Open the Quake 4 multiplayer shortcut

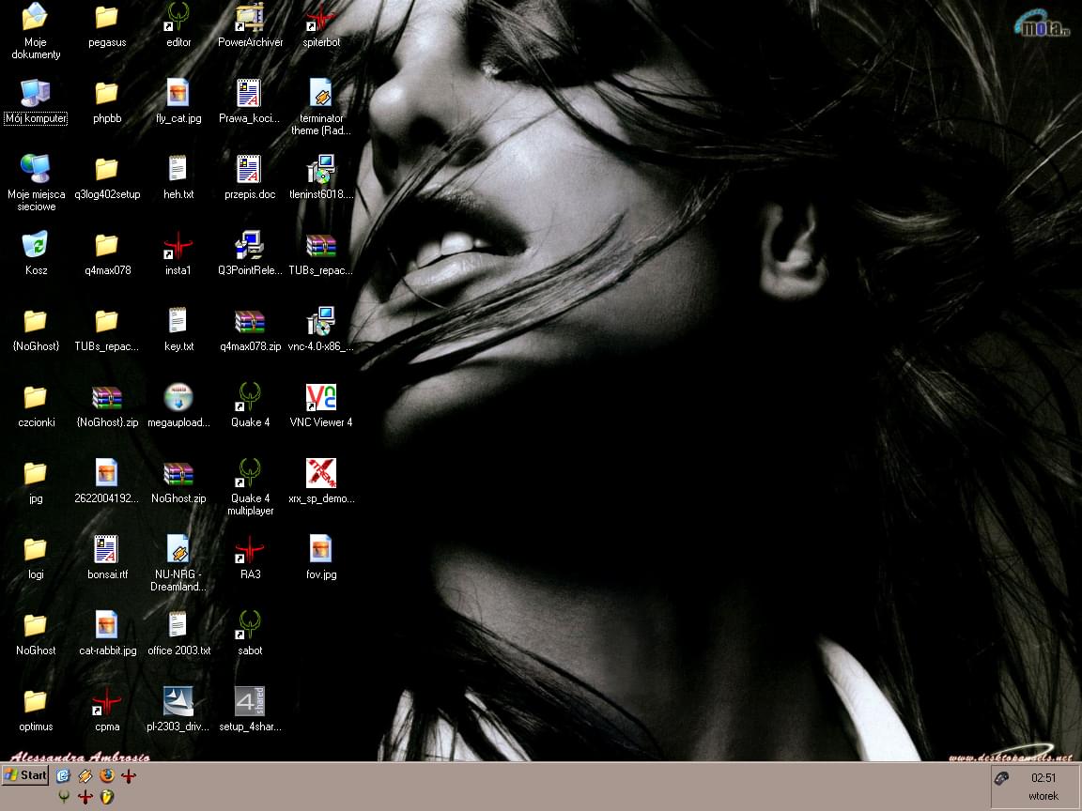[249, 473]
